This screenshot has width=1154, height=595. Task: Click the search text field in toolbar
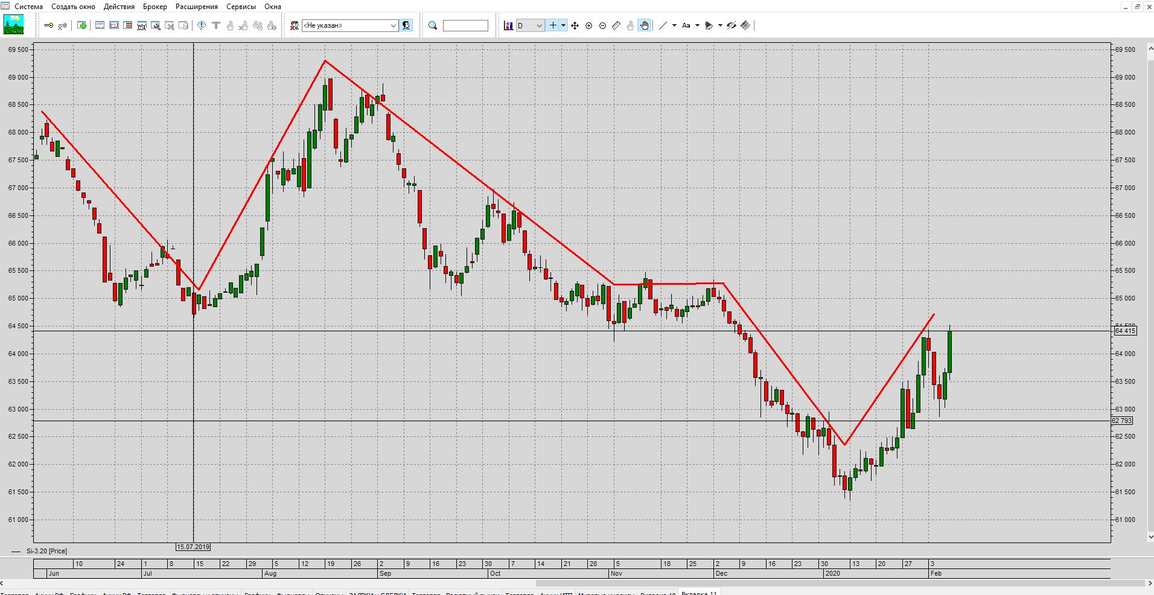click(x=465, y=25)
